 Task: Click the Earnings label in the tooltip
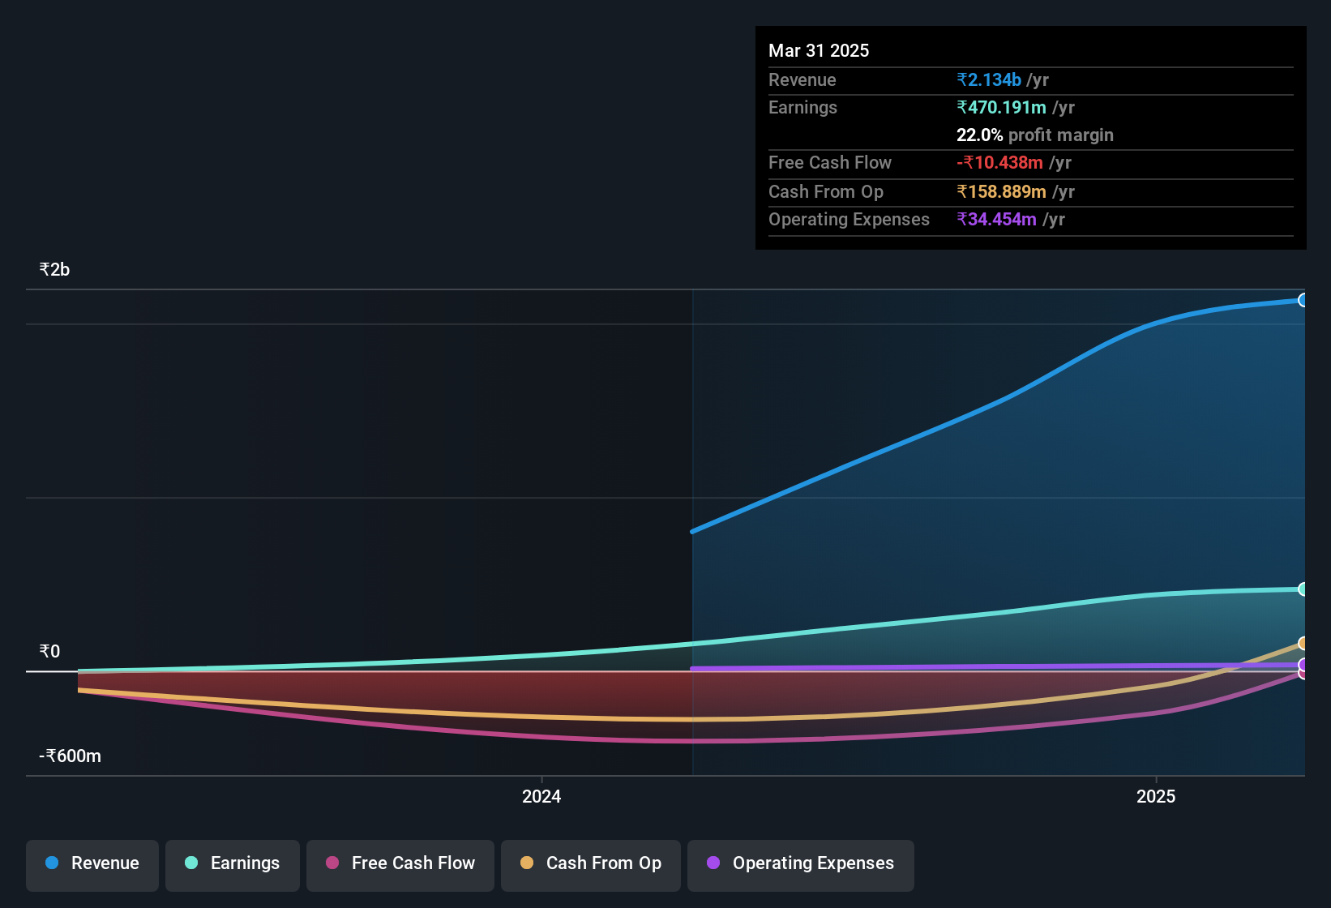coord(802,108)
